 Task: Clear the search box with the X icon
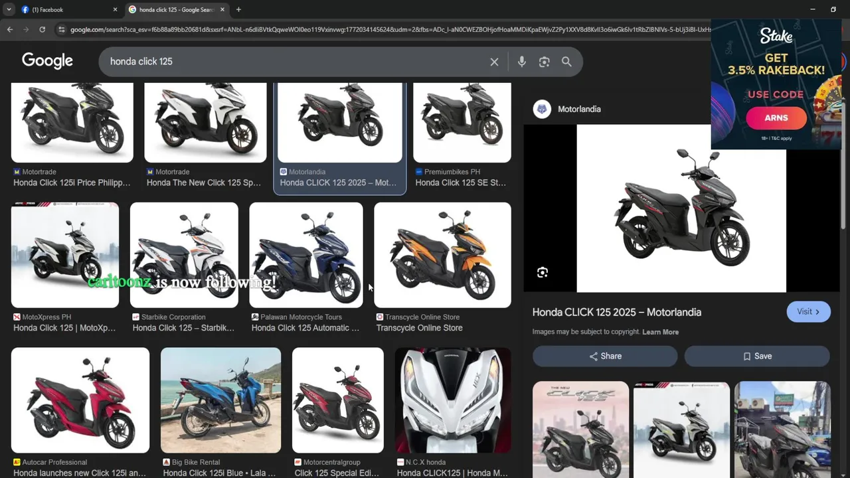coord(494,62)
